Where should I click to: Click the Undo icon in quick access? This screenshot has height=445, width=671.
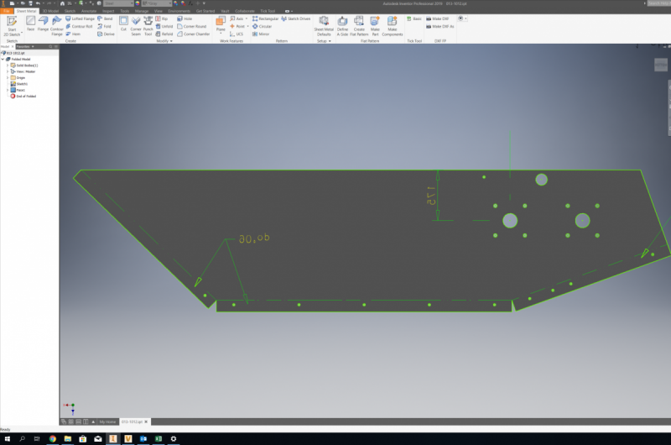point(38,3)
